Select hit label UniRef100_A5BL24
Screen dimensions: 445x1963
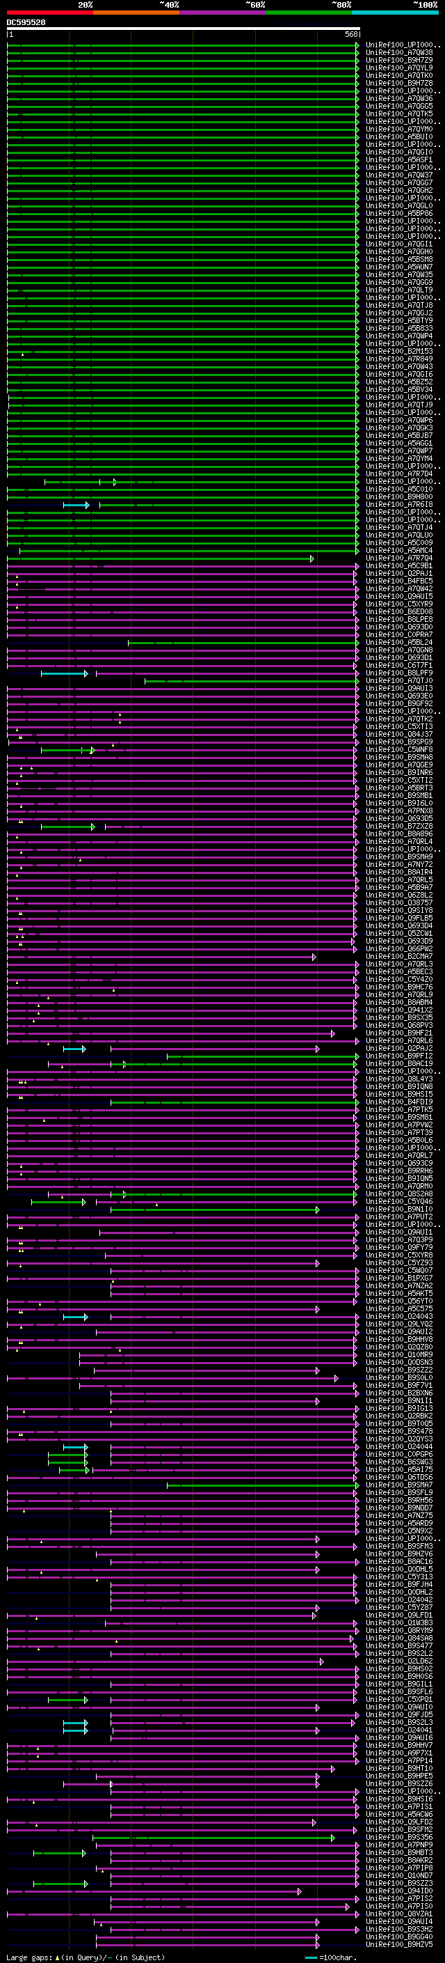399,643
